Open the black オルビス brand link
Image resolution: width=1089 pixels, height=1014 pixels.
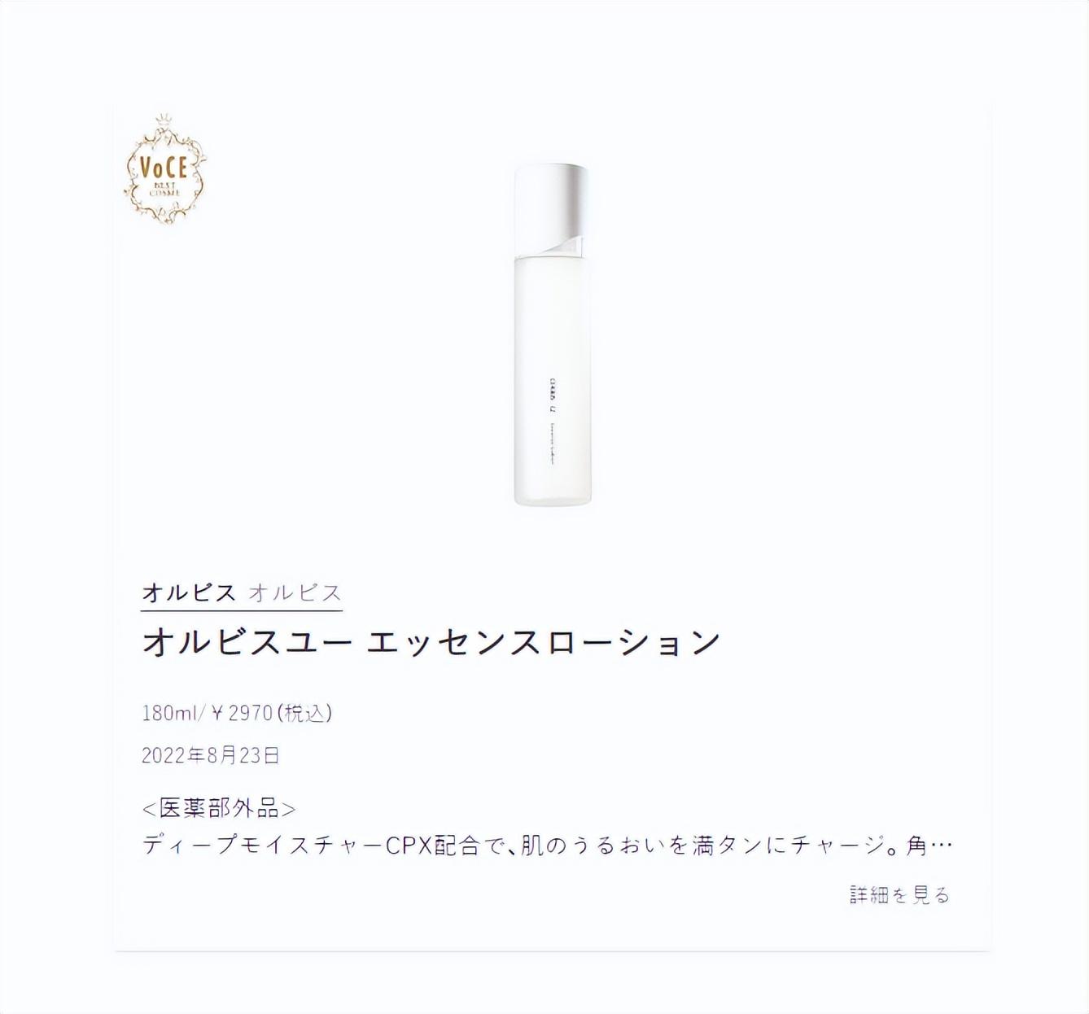pos(189,592)
